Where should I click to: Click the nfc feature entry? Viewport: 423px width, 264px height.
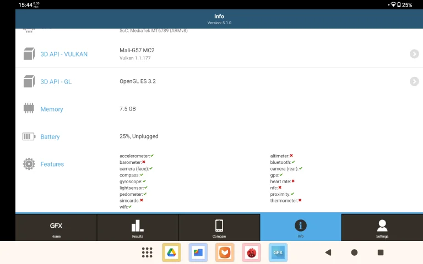(276, 188)
